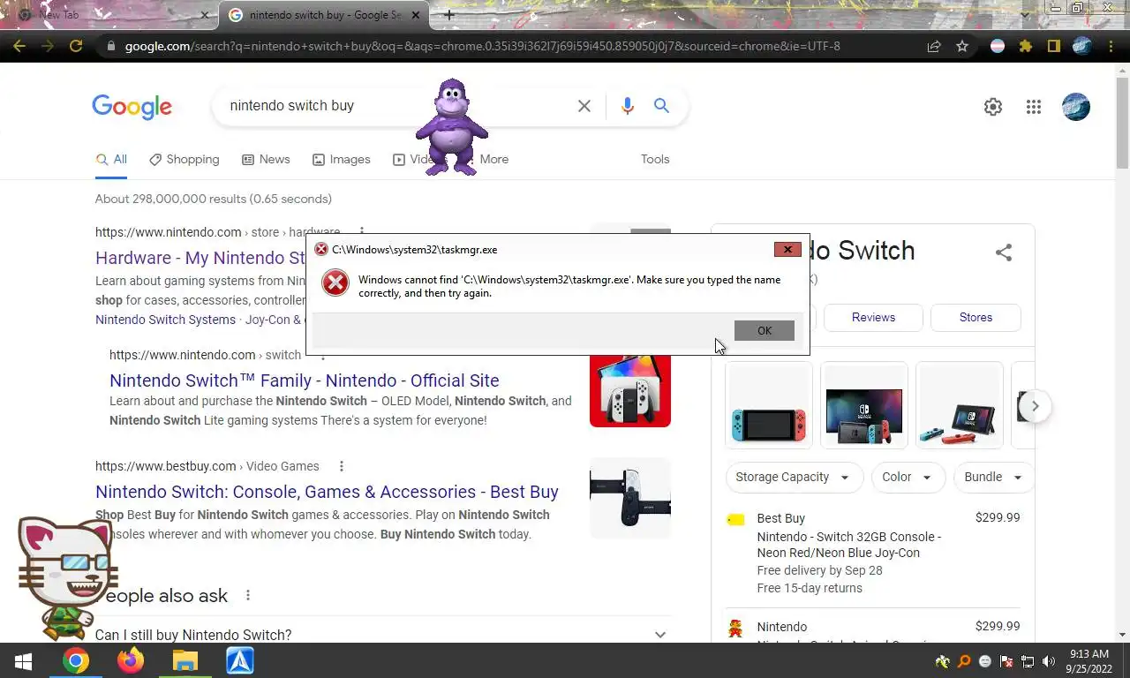Close the taskmgr.exe error dialog with X
This screenshot has width=1130, height=678.
click(x=787, y=250)
